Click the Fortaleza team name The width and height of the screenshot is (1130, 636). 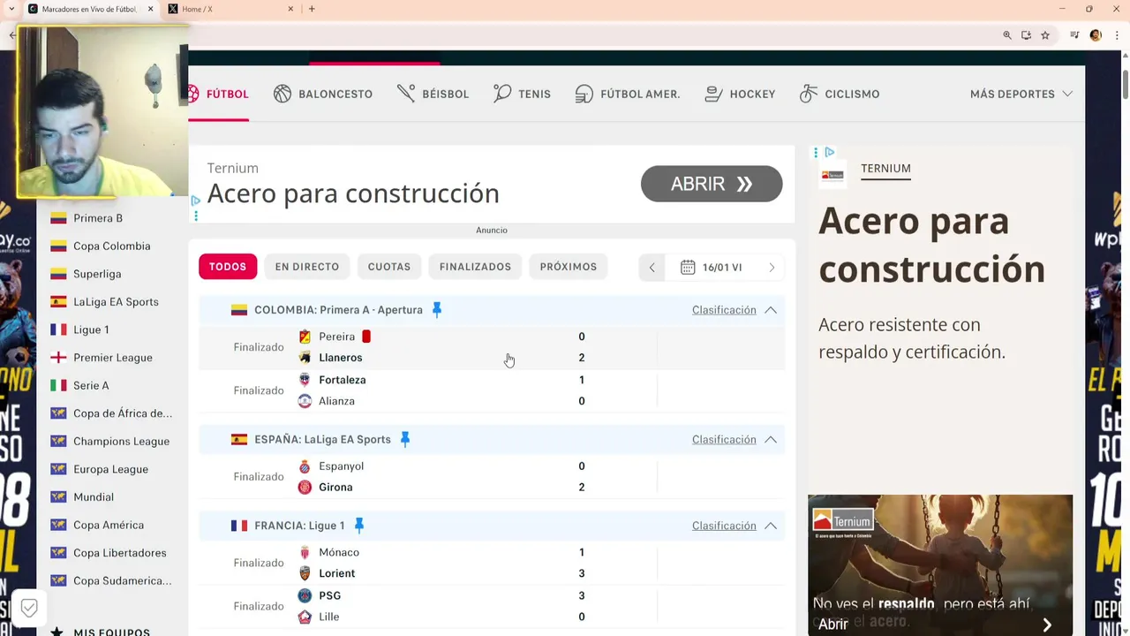[x=343, y=380]
